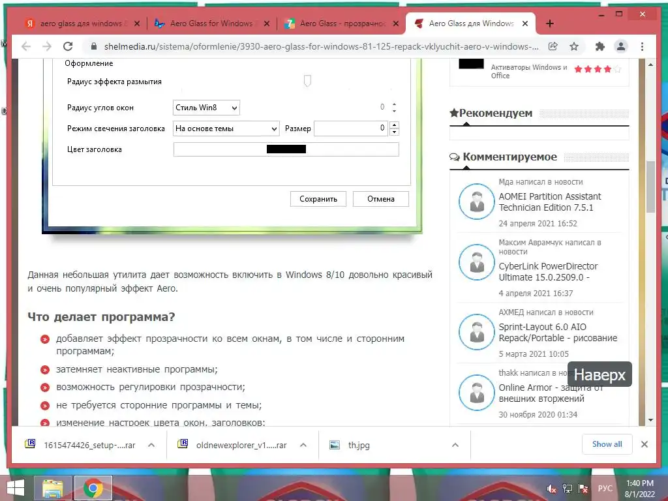Viewport: 668px width, 501px height.
Task: Open File Explorer from taskbar
Action: tap(52, 488)
